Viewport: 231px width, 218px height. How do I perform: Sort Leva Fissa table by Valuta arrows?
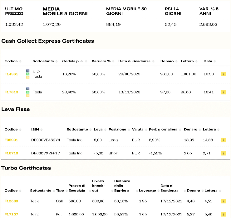click(146, 130)
